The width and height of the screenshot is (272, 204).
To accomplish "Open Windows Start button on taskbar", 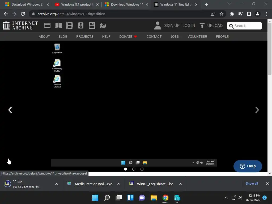I will (95, 198).
